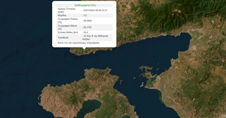The height and width of the screenshot is (118, 226).
Task: Select the latitude value 39.4858
Action: [x=88, y=21]
